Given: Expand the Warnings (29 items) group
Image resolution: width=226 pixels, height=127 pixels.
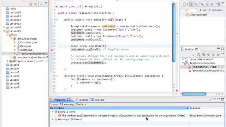Looking at the screenshot, I should pos(53,119).
